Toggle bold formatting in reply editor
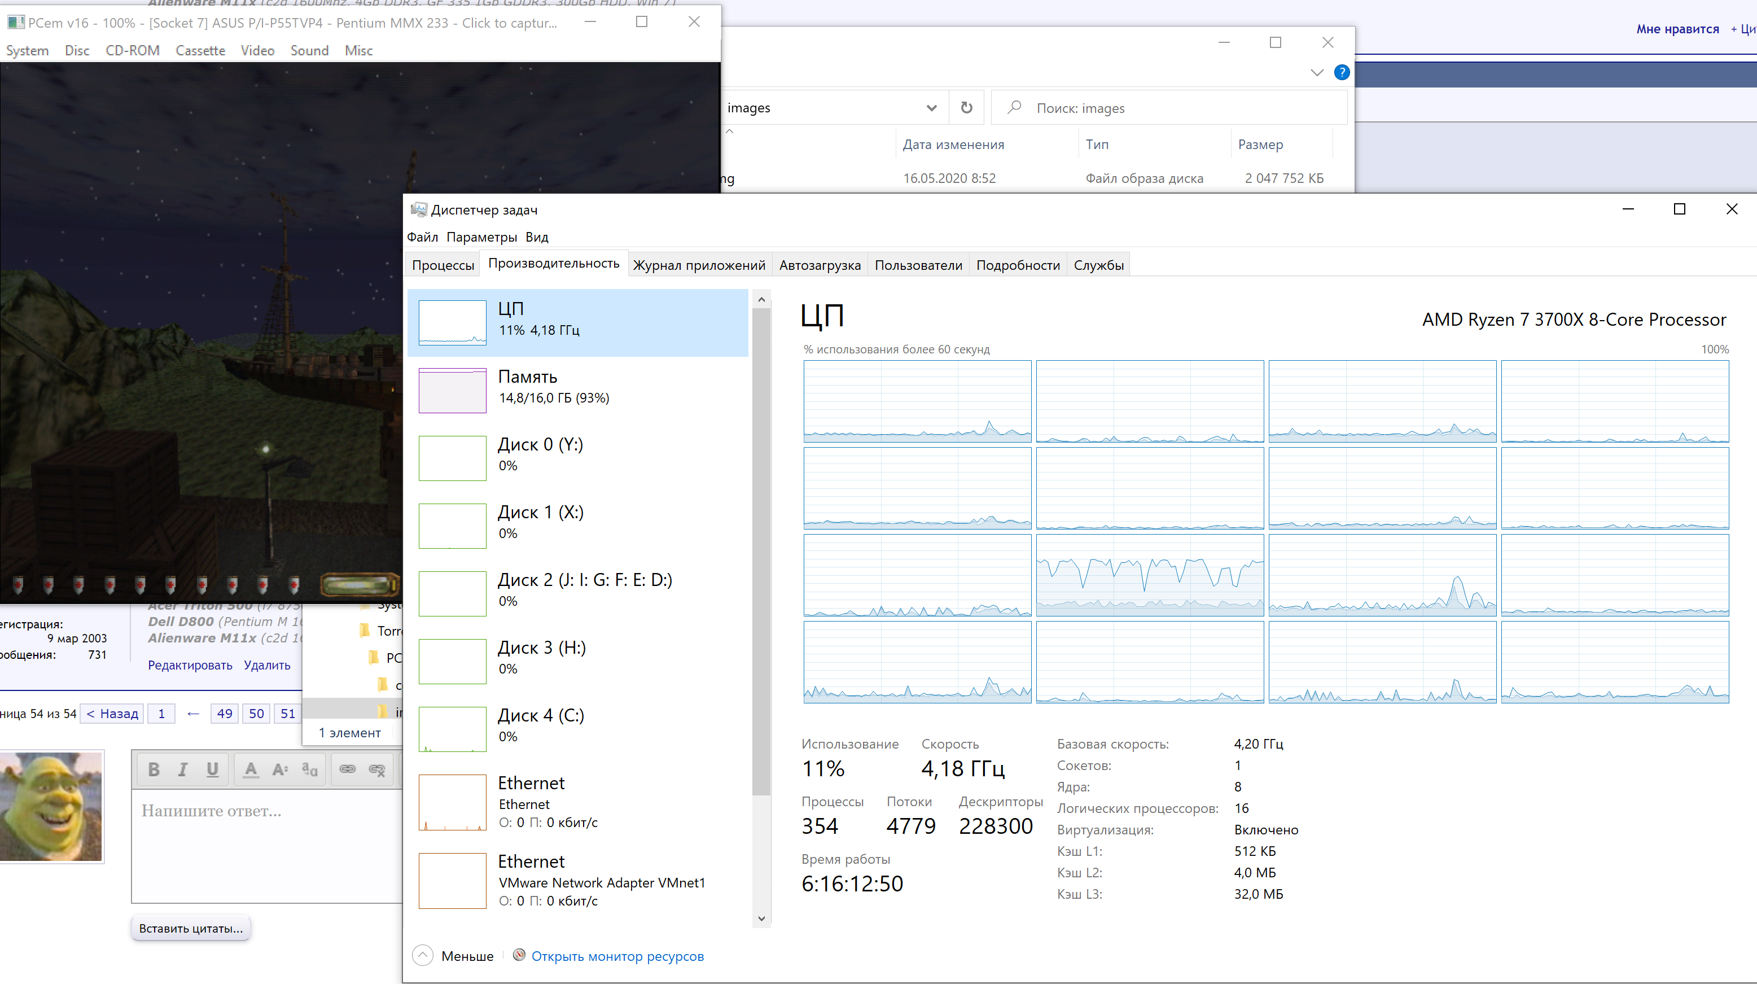The width and height of the screenshot is (1757, 984). click(x=154, y=769)
